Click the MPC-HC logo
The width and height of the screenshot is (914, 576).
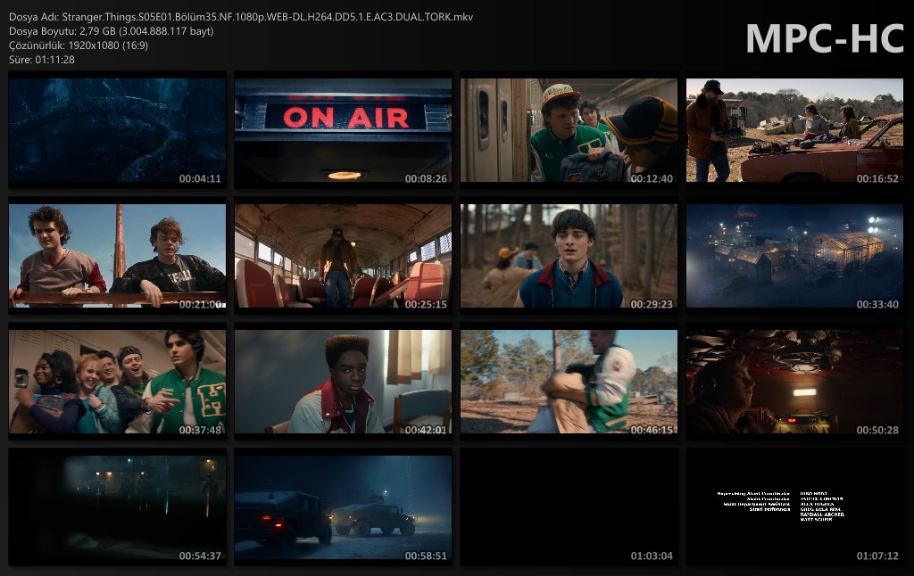click(x=824, y=38)
